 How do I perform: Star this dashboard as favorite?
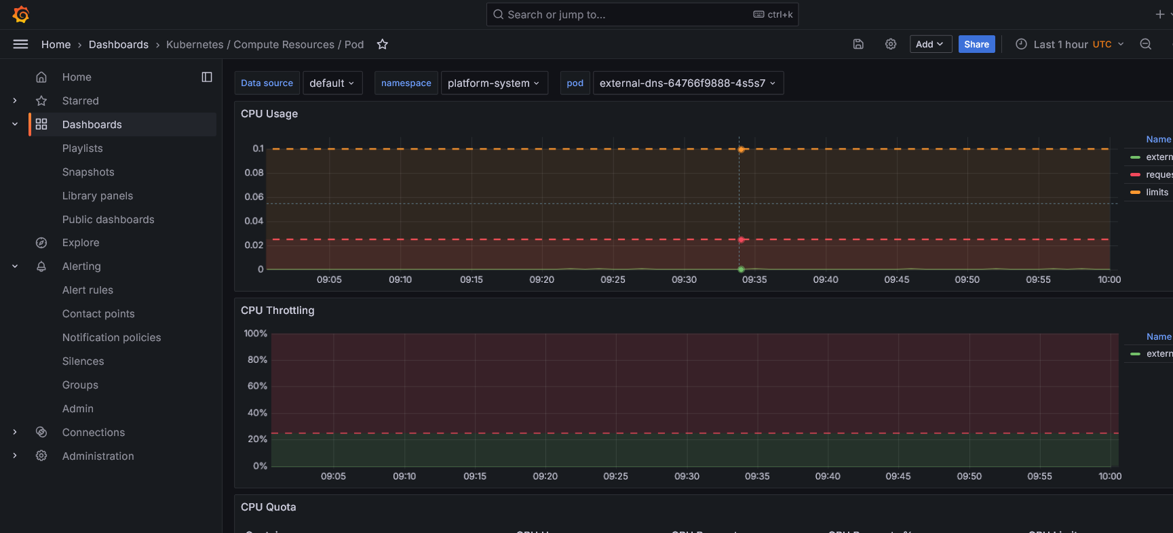click(x=383, y=44)
